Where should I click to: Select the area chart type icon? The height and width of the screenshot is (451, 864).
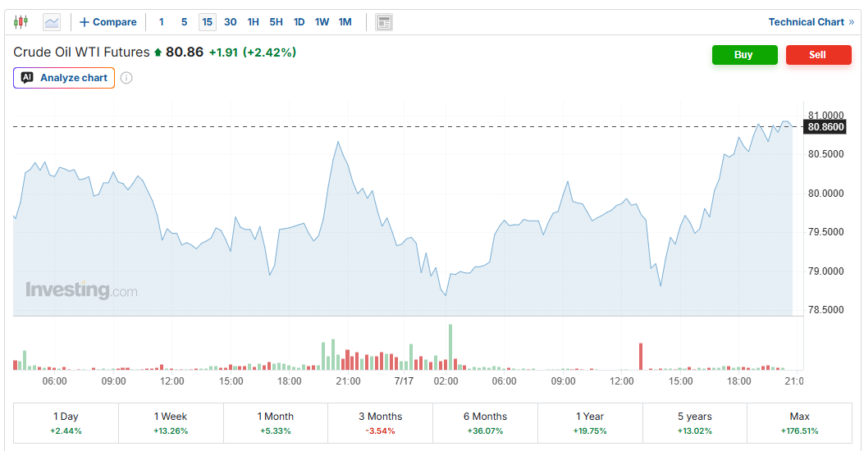[x=52, y=22]
